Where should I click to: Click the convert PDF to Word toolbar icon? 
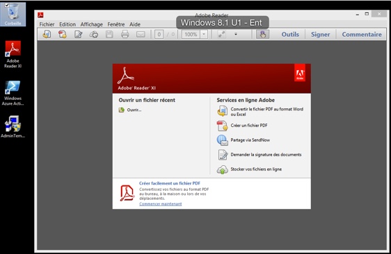point(47,34)
